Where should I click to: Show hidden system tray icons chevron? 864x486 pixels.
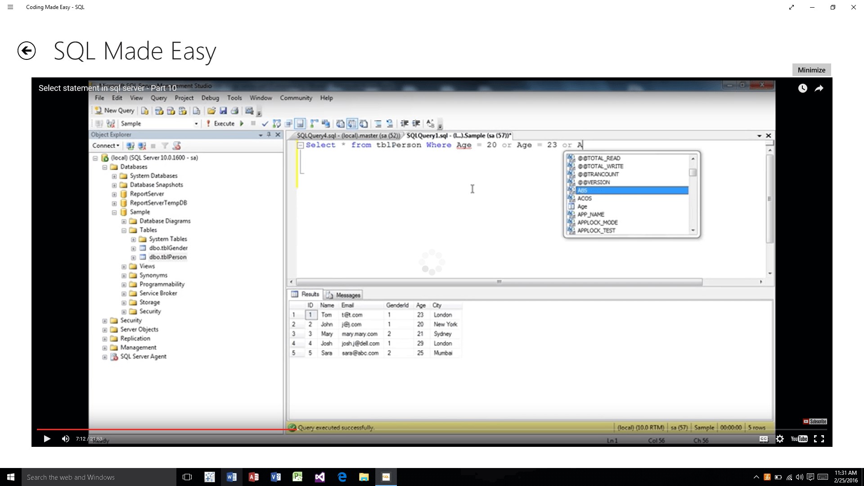point(756,477)
